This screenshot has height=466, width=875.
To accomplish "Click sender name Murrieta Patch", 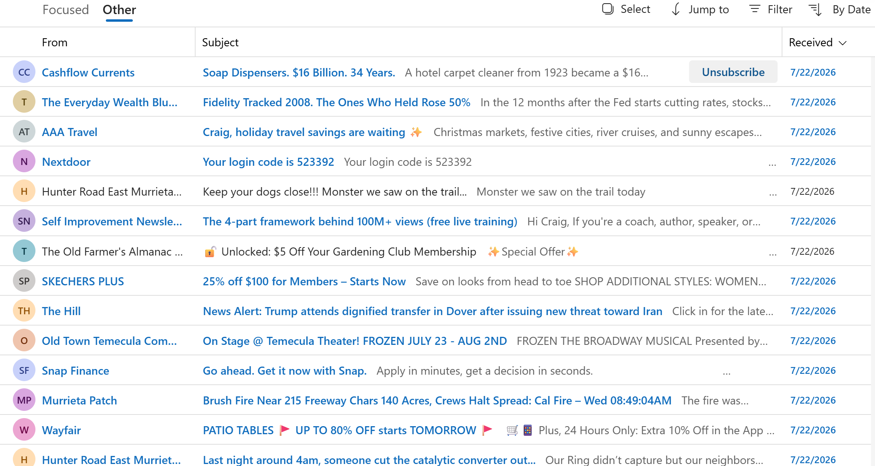I will [79, 400].
